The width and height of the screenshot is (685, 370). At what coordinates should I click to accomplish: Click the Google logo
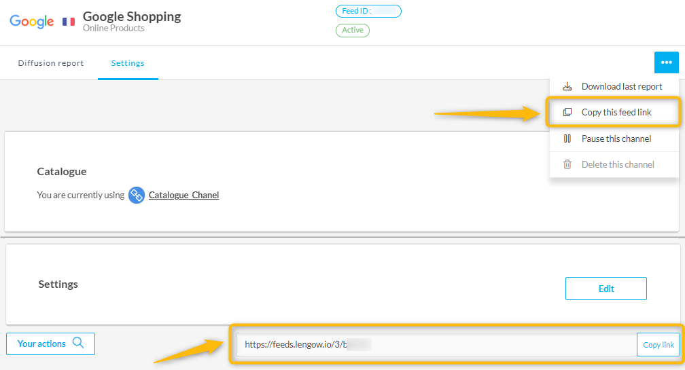click(x=32, y=22)
